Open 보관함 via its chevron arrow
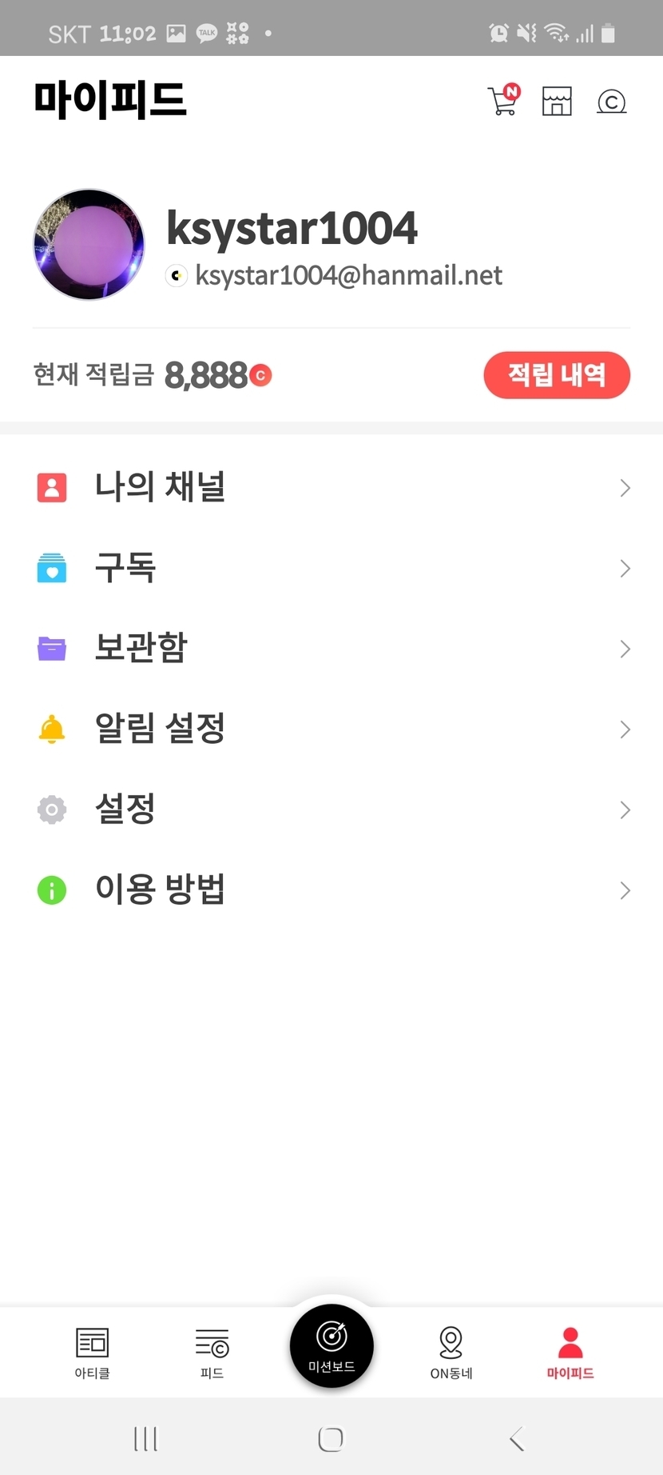This screenshot has width=663, height=1475. [625, 649]
